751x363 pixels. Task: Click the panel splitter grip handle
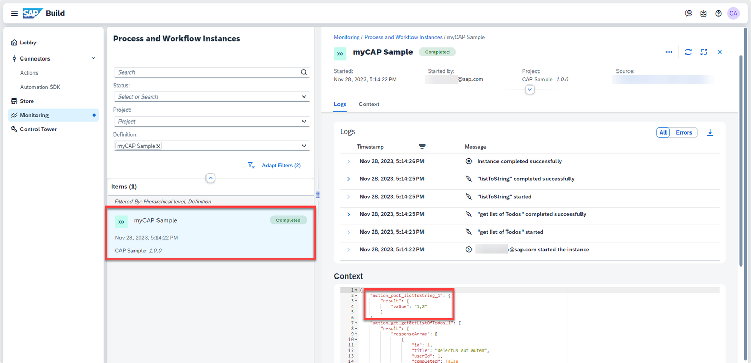point(318,195)
